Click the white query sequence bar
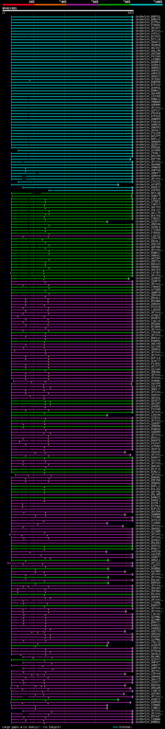The width and height of the screenshot is (165, 729). coord(68,11)
